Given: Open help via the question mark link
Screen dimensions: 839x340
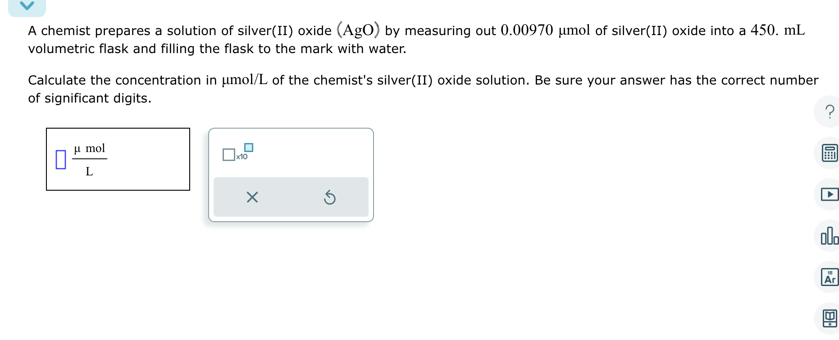Looking at the screenshot, I should (830, 112).
